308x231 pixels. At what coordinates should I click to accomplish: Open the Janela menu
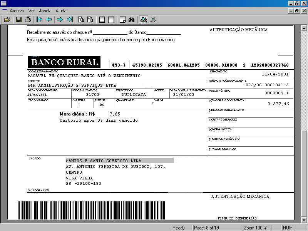pos(45,11)
